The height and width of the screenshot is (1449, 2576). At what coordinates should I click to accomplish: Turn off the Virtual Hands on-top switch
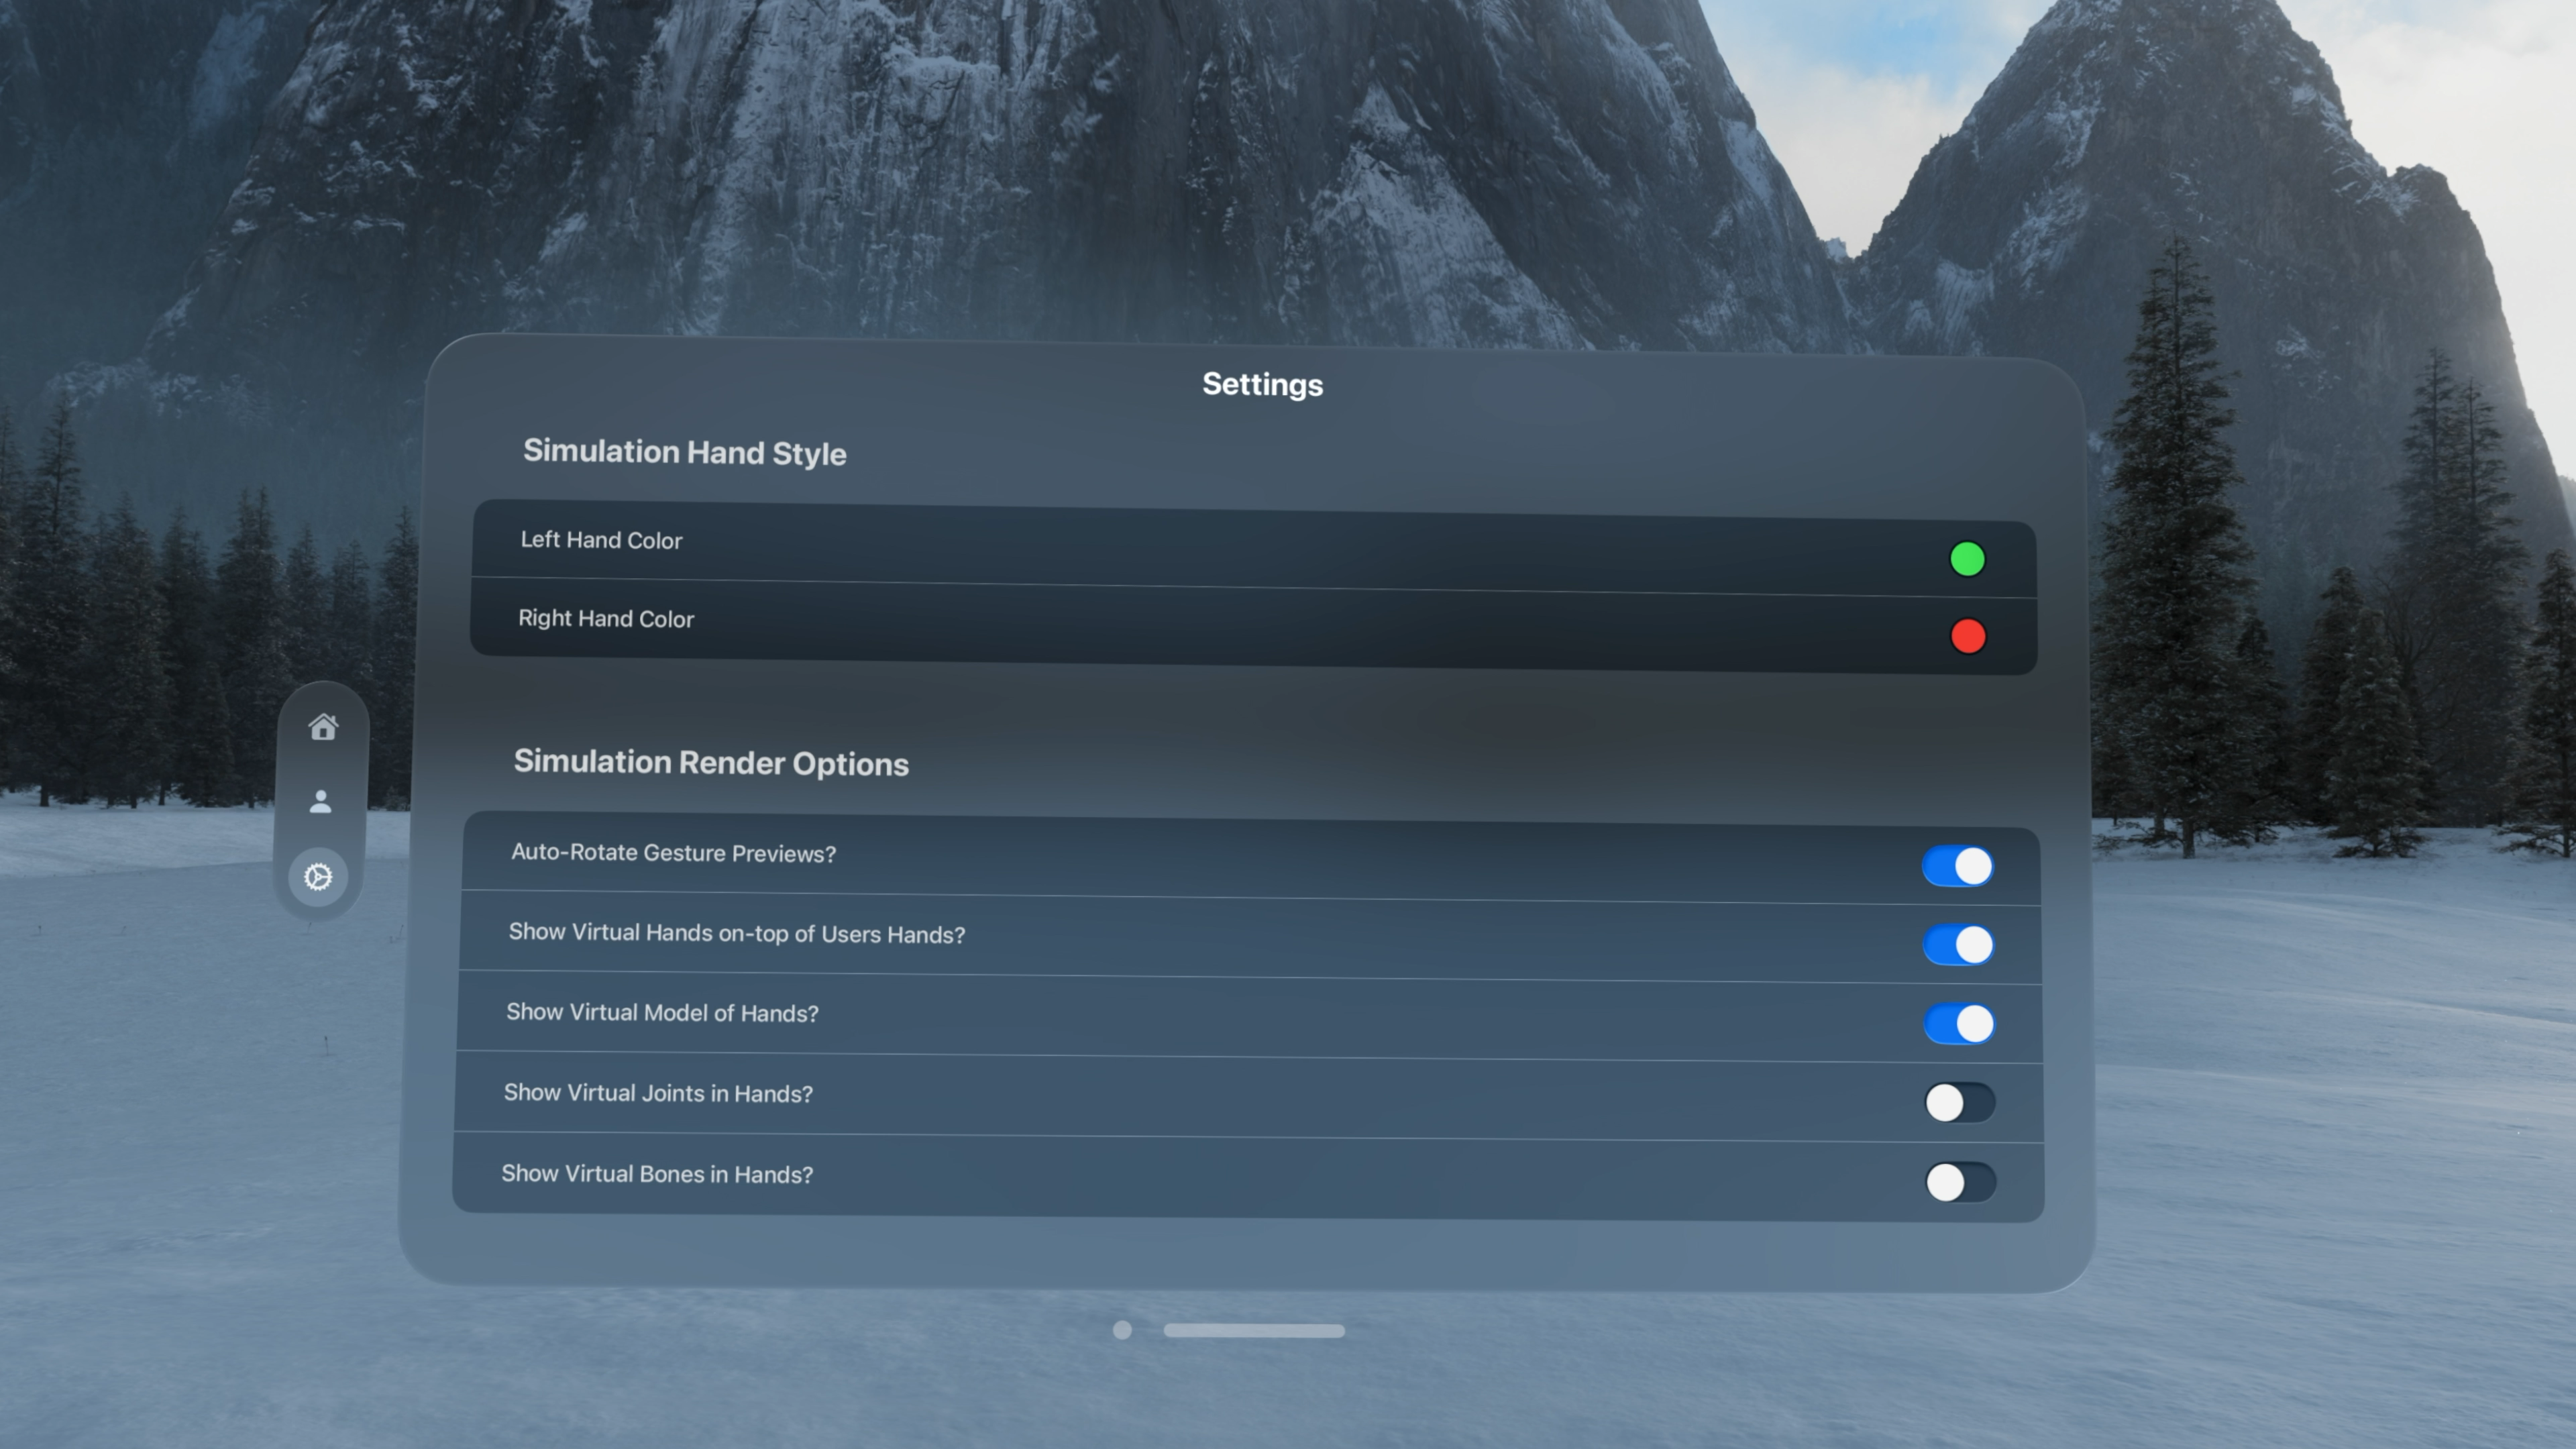pyautogui.click(x=1958, y=944)
